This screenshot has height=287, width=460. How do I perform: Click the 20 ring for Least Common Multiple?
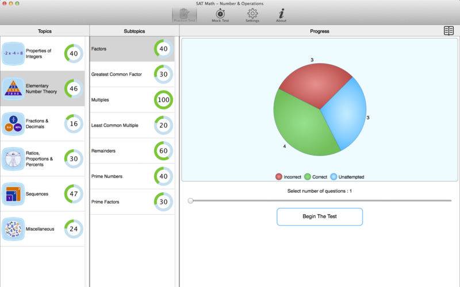pos(163,125)
